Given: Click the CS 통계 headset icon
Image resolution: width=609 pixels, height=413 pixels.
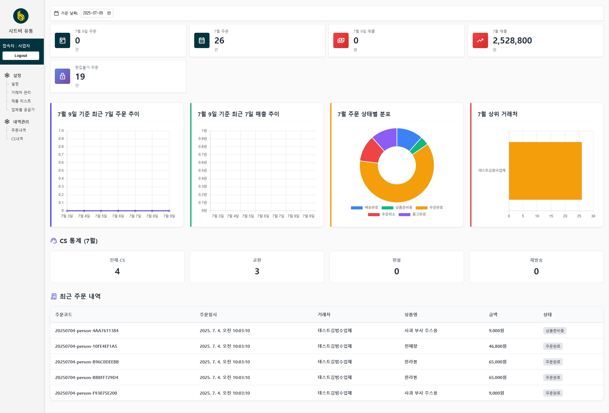Looking at the screenshot, I should point(54,241).
